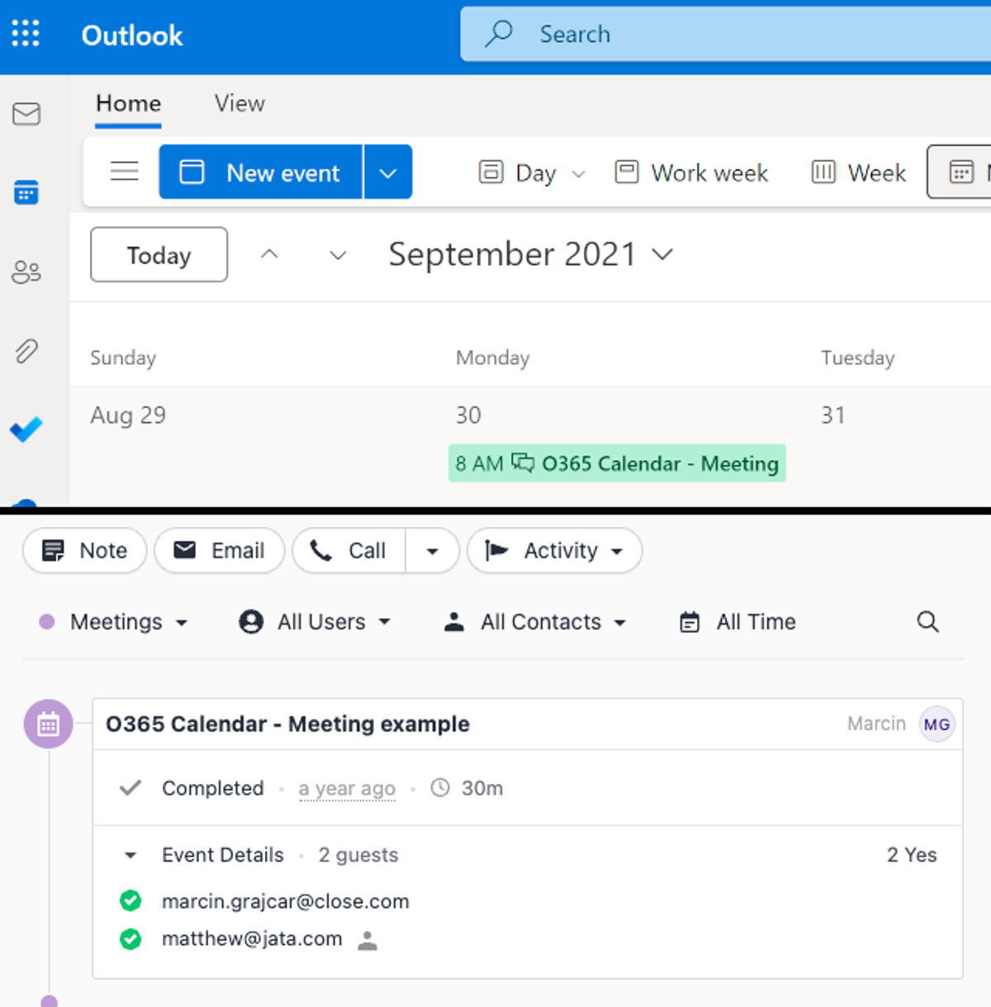This screenshot has height=1007, width=991.
Task: Click the Outlook brand title
Action: tap(132, 35)
